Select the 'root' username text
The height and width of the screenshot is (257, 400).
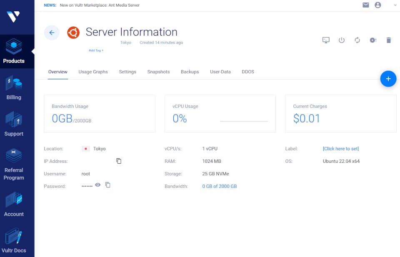86,174
